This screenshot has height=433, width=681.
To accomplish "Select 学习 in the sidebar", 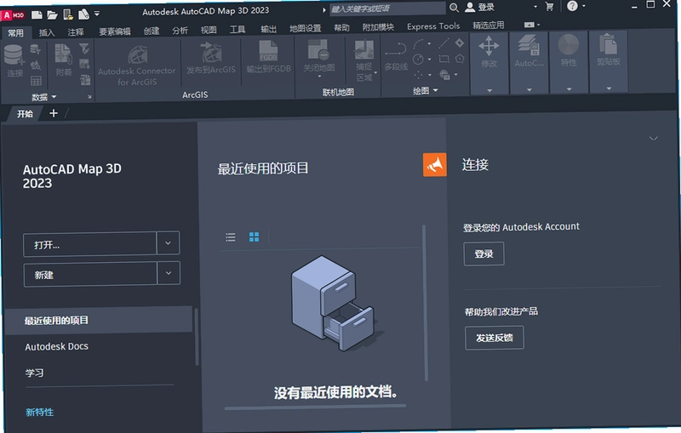I will coord(34,373).
